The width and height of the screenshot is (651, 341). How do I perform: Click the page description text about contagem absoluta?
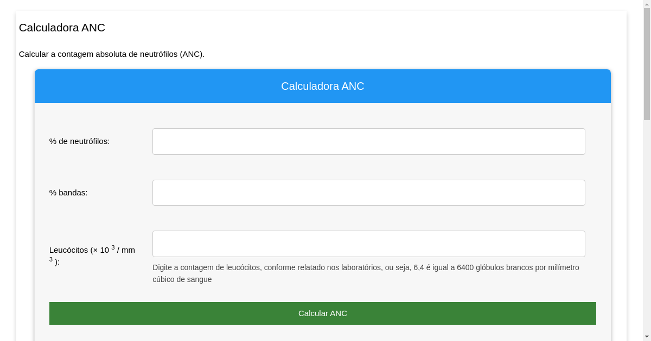111,54
